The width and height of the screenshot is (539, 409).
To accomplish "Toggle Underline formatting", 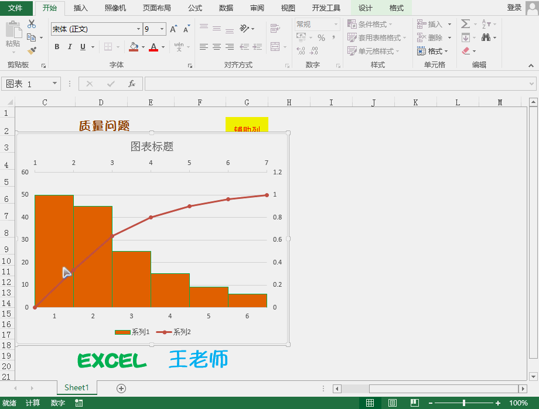I will point(83,47).
